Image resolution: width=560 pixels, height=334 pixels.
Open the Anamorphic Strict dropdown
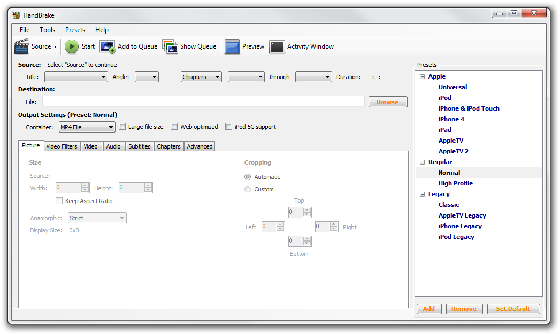(x=97, y=218)
